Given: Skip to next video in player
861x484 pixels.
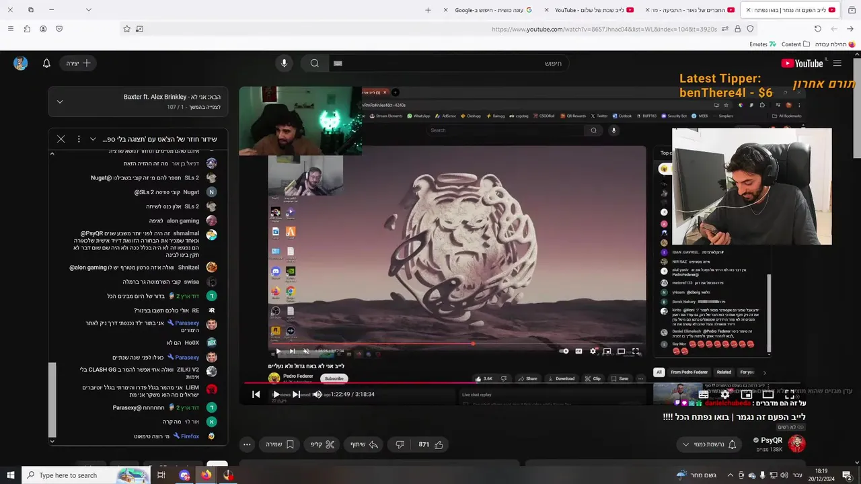Looking at the screenshot, I should coord(296,395).
